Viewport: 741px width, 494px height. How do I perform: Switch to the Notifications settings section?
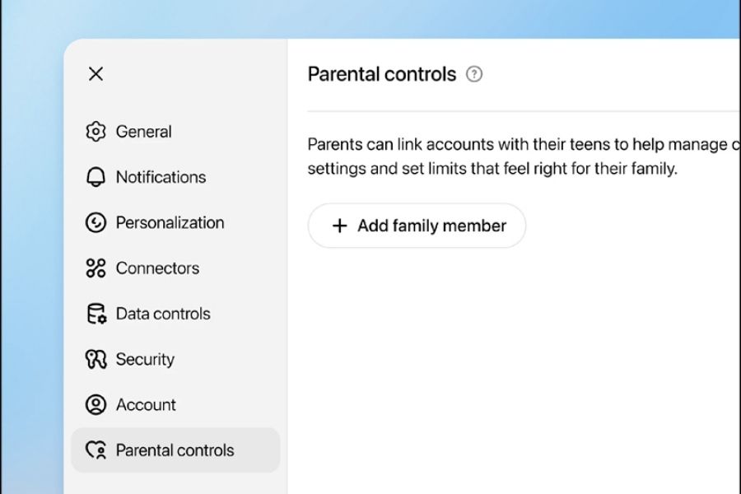click(161, 177)
